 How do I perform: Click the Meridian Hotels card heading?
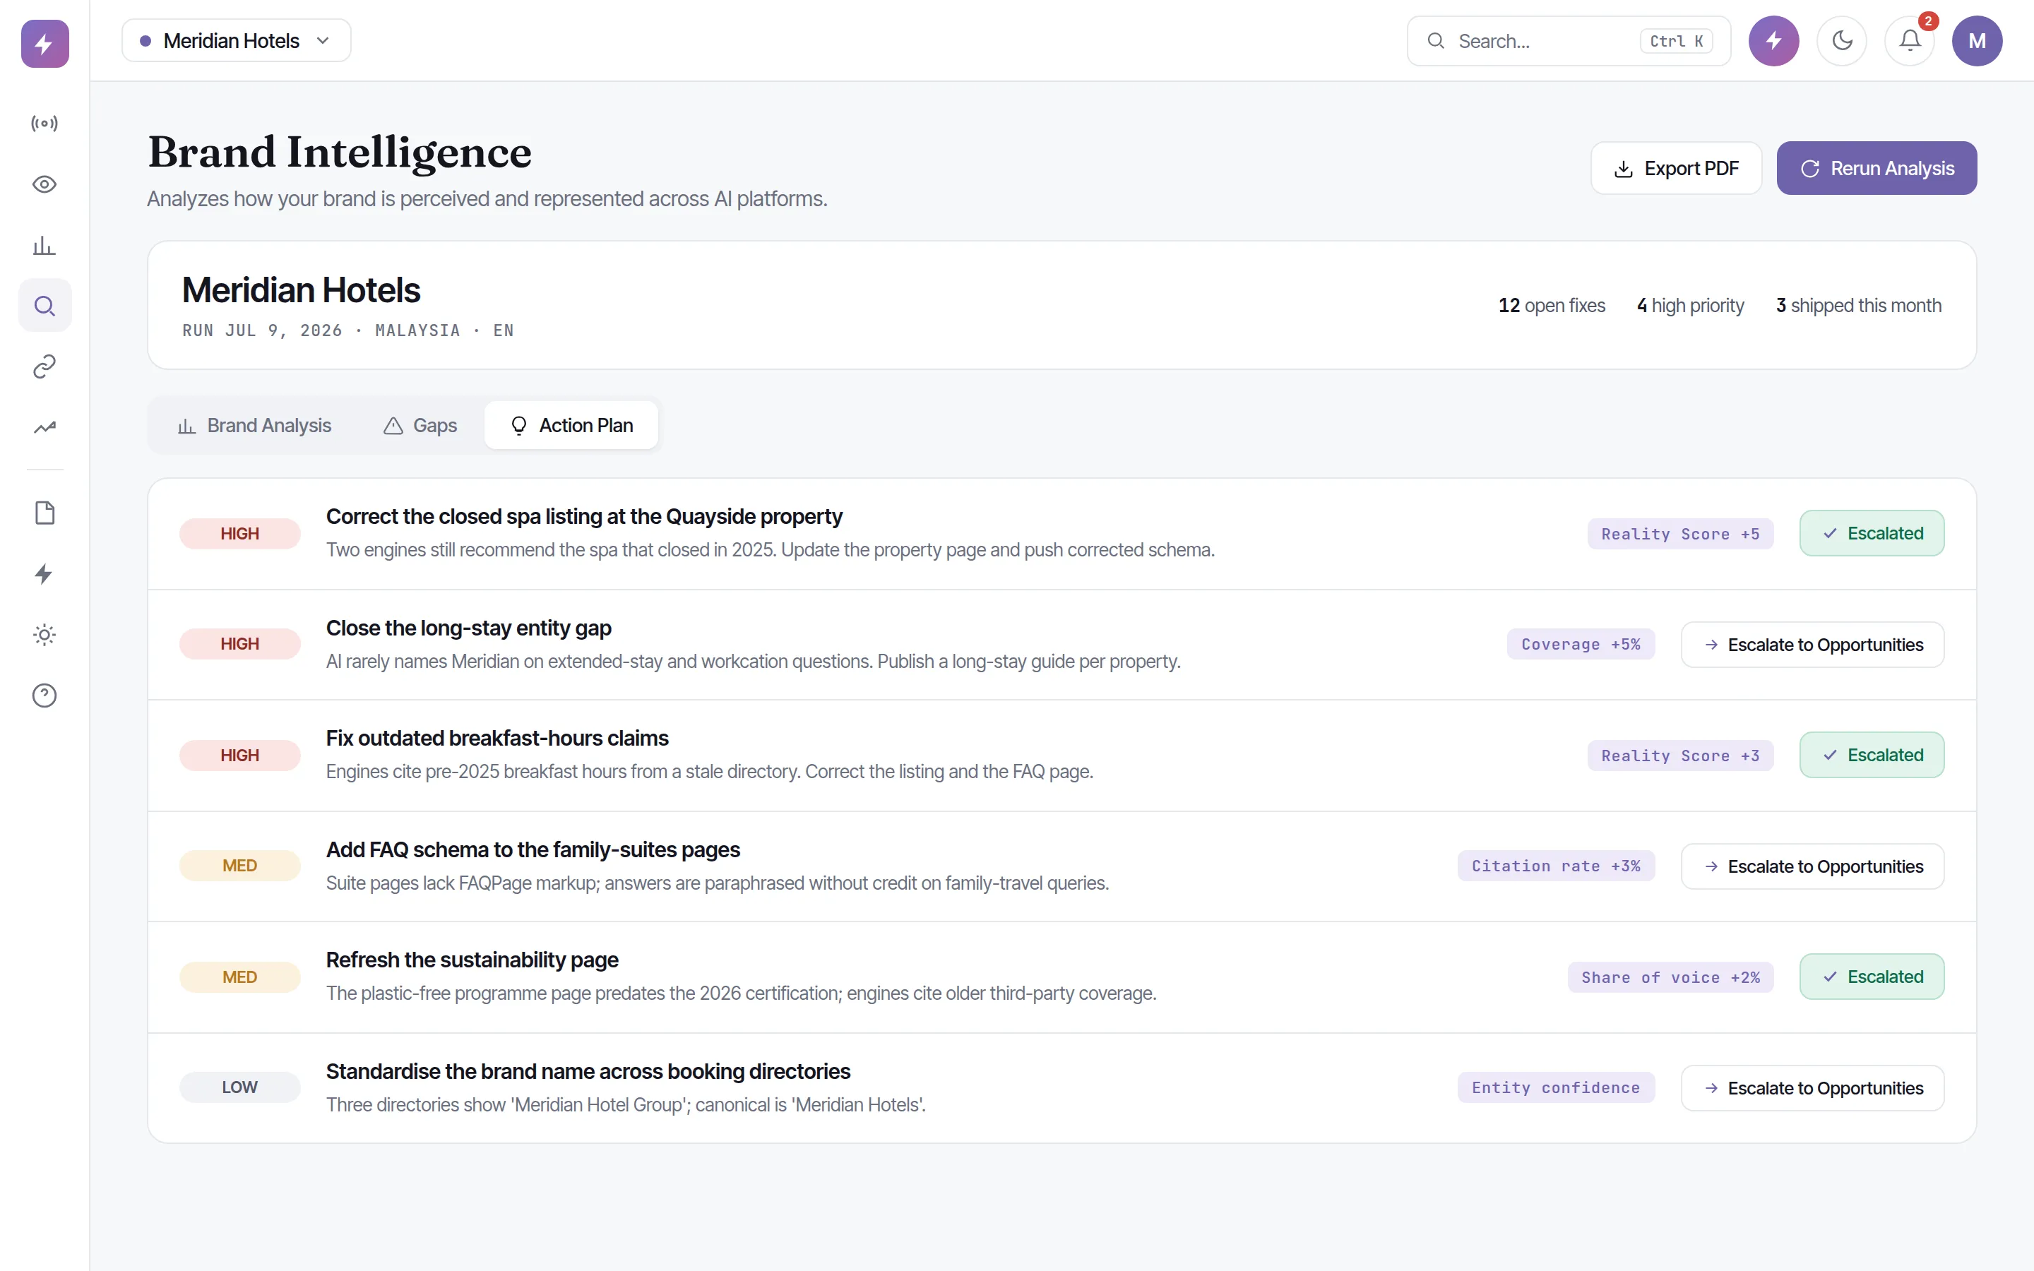click(x=301, y=290)
